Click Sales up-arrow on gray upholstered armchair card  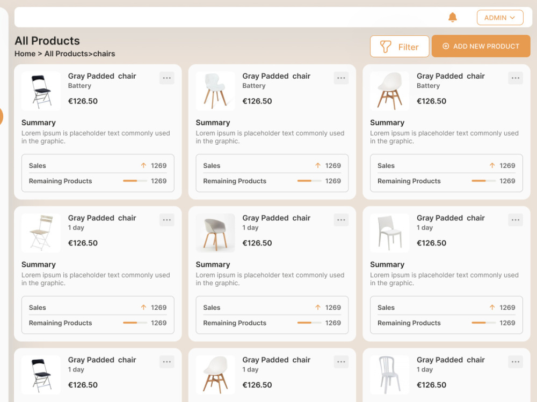click(318, 307)
